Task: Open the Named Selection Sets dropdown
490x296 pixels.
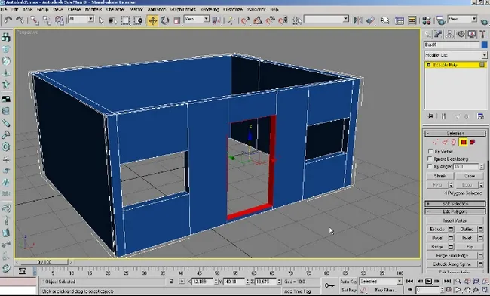Action: (326, 20)
